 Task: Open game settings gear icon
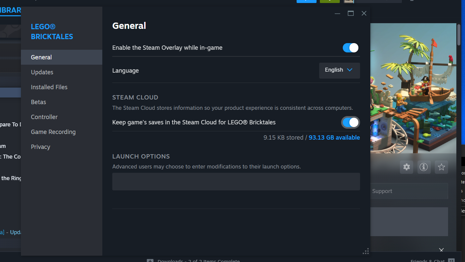[x=407, y=167]
